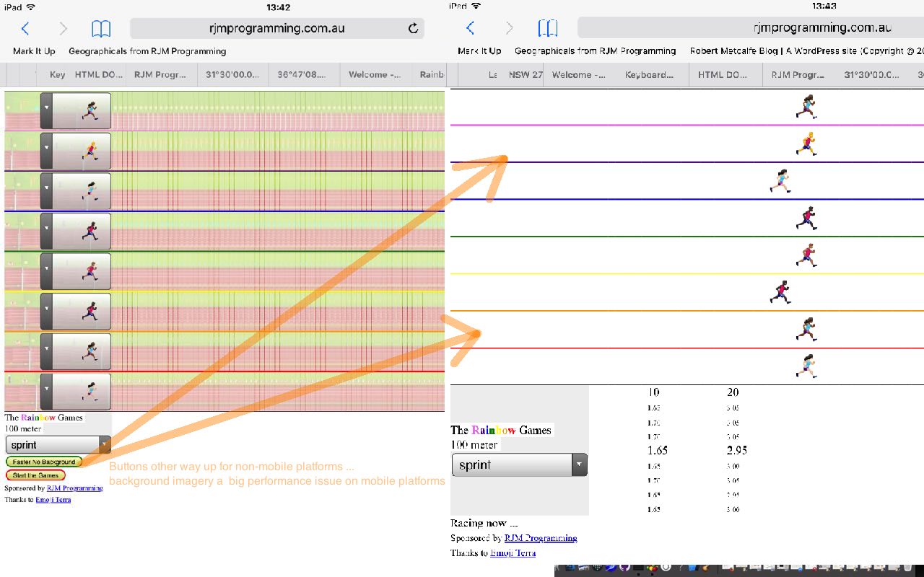Follow Emoji Terra link in right window
The width and height of the screenshot is (924, 577).
pyautogui.click(x=513, y=553)
